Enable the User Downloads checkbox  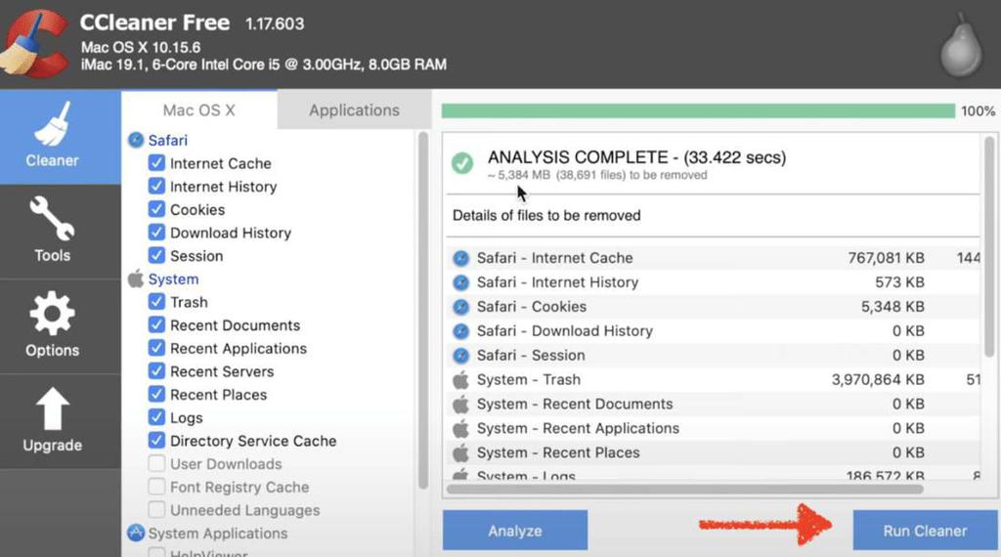point(156,464)
